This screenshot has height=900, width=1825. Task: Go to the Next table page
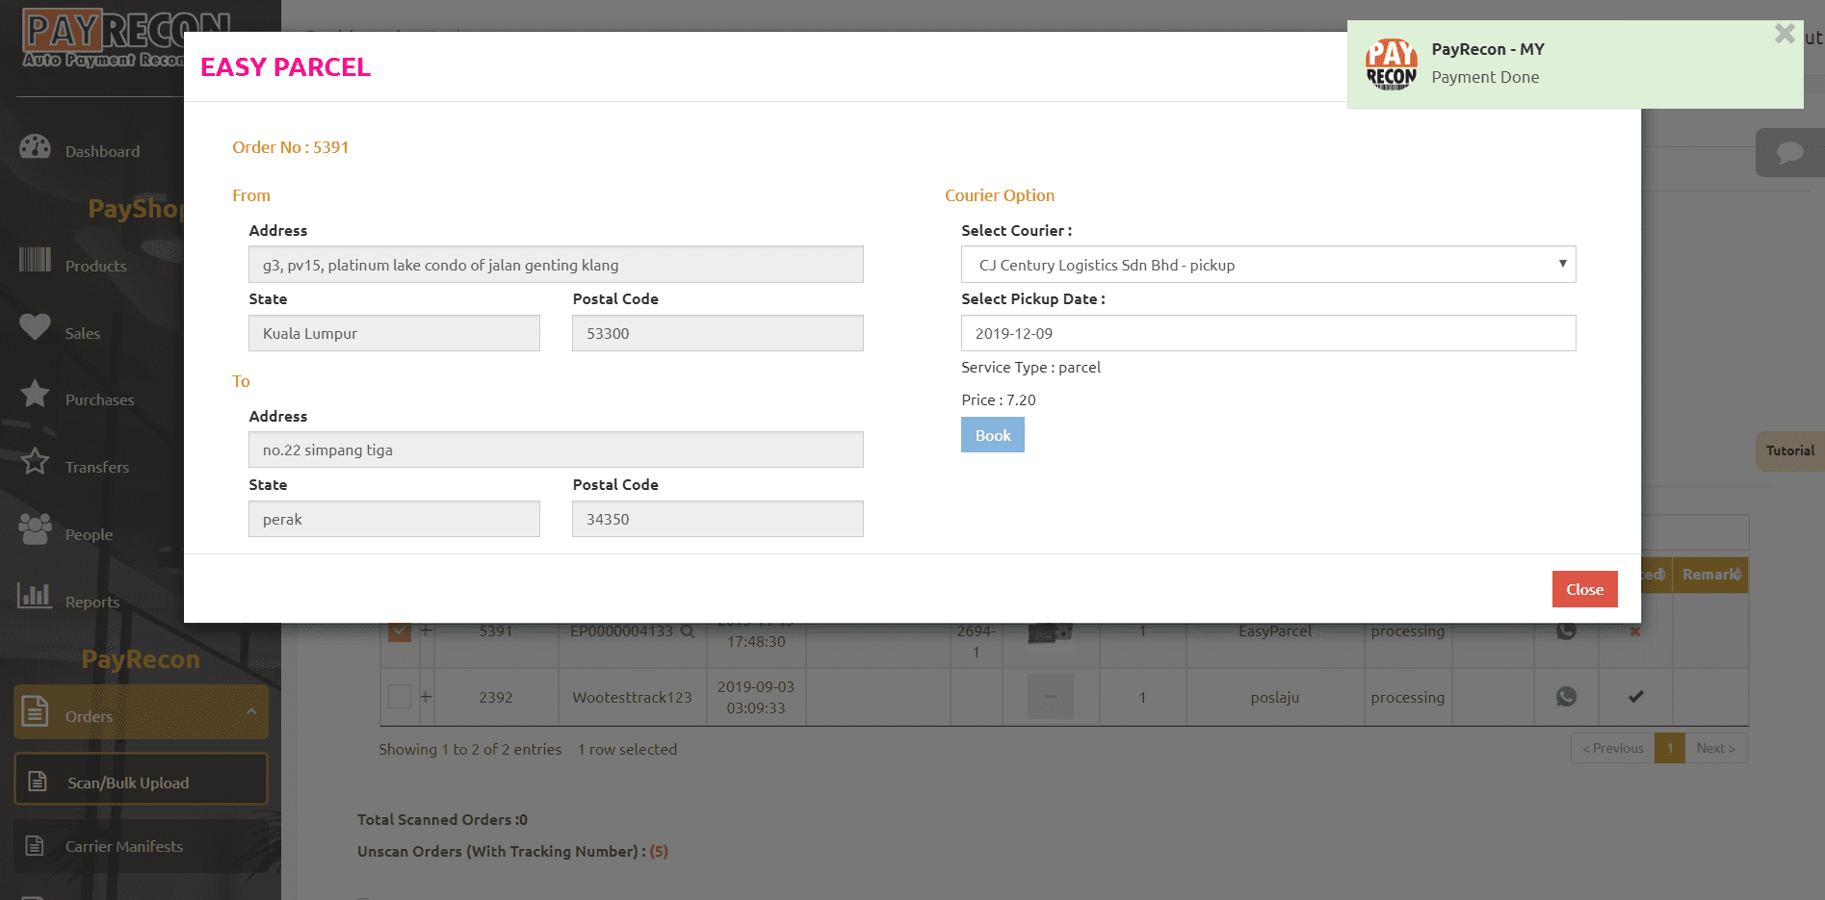(1715, 748)
